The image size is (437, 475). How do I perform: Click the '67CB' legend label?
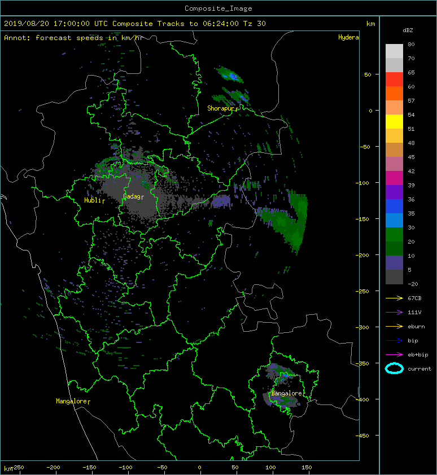point(414,298)
